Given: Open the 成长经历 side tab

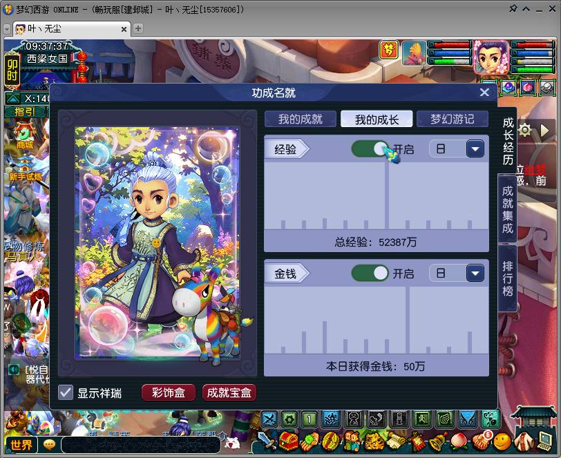Looking at the screenshot, I should pyautogui.click(x=507, y=141).
